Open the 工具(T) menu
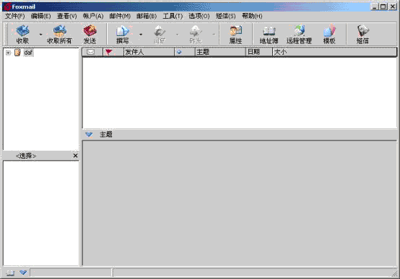 [x=173, y=17]
